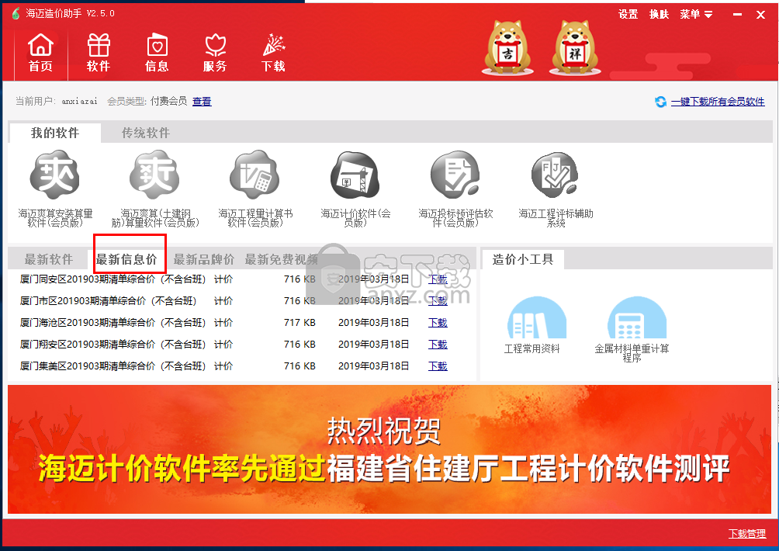Select 厦门海沧区201903期清单综合价 row text

pos(113,323)
